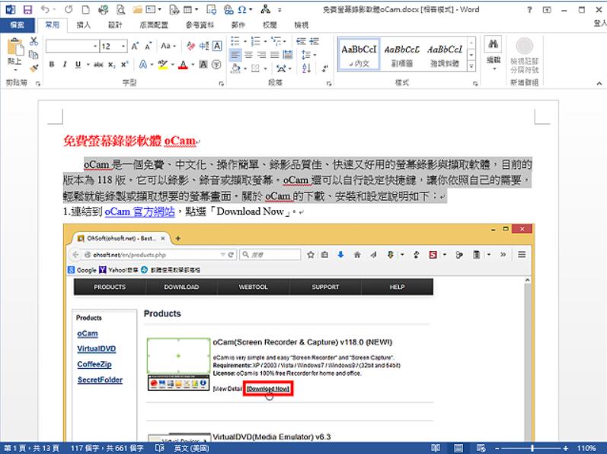Align paragraph text right
The width and height of the screenshot is (607, 454).
pyautogui.click(x=262, y=55)
